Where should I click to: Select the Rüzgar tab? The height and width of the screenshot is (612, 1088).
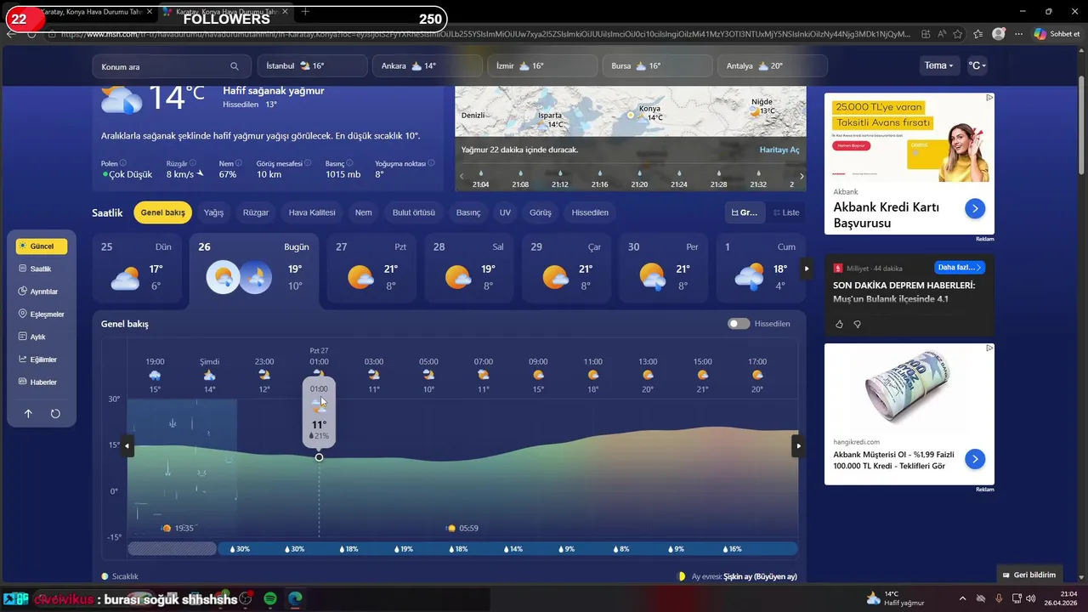[256, 212]
